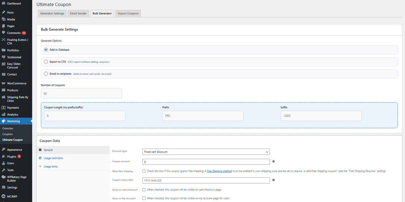
Task: Enable the Allow free shipping checkbox
Action: click(144, 171)
